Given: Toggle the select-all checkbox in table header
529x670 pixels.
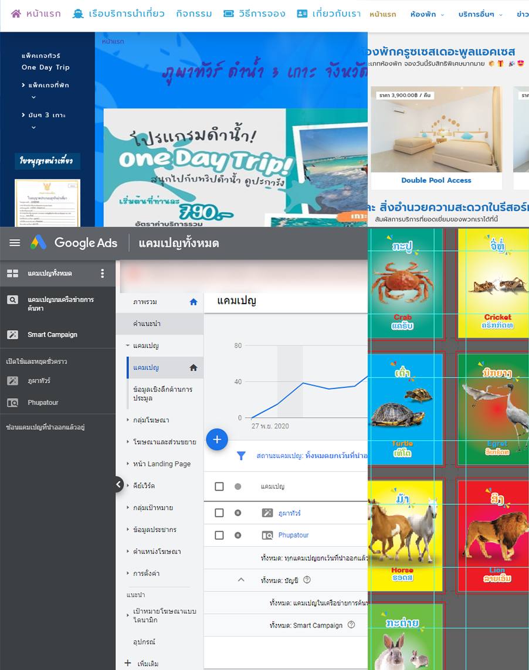Looking at the screenshot, I should [x=219, y=487].
